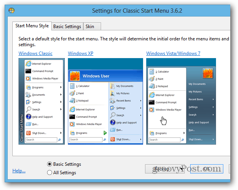This screenshot has width=238, height=190.
Task: Choose the Windows Vista/Windows 7 style link
Action: pyautogui.click(x=173, y=53)
